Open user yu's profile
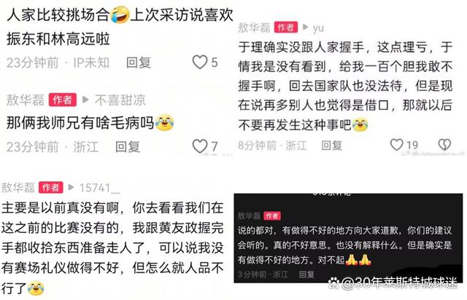Viewport: 467px width, 300px height. (318, 28)
